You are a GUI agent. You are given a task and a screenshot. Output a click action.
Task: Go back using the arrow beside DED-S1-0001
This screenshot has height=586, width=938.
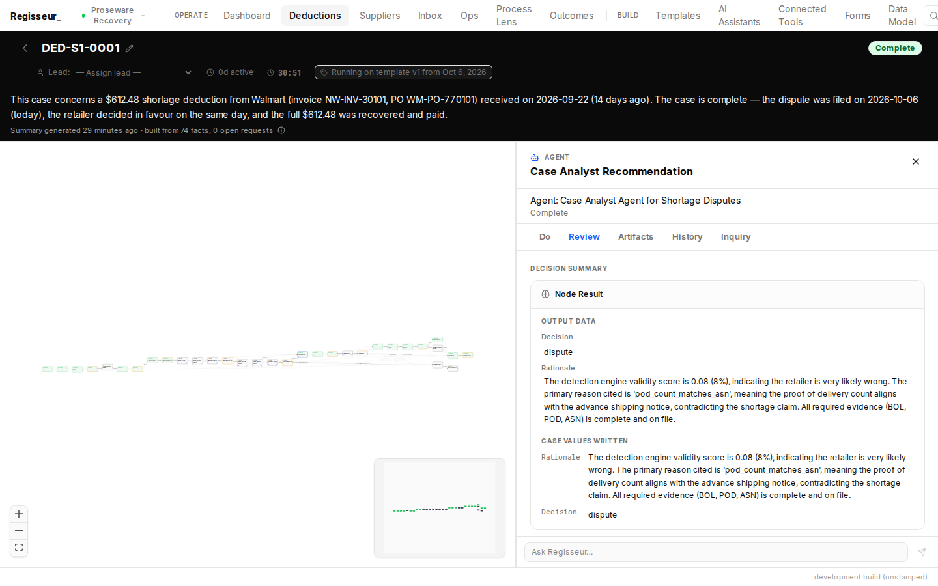[25, 48]
